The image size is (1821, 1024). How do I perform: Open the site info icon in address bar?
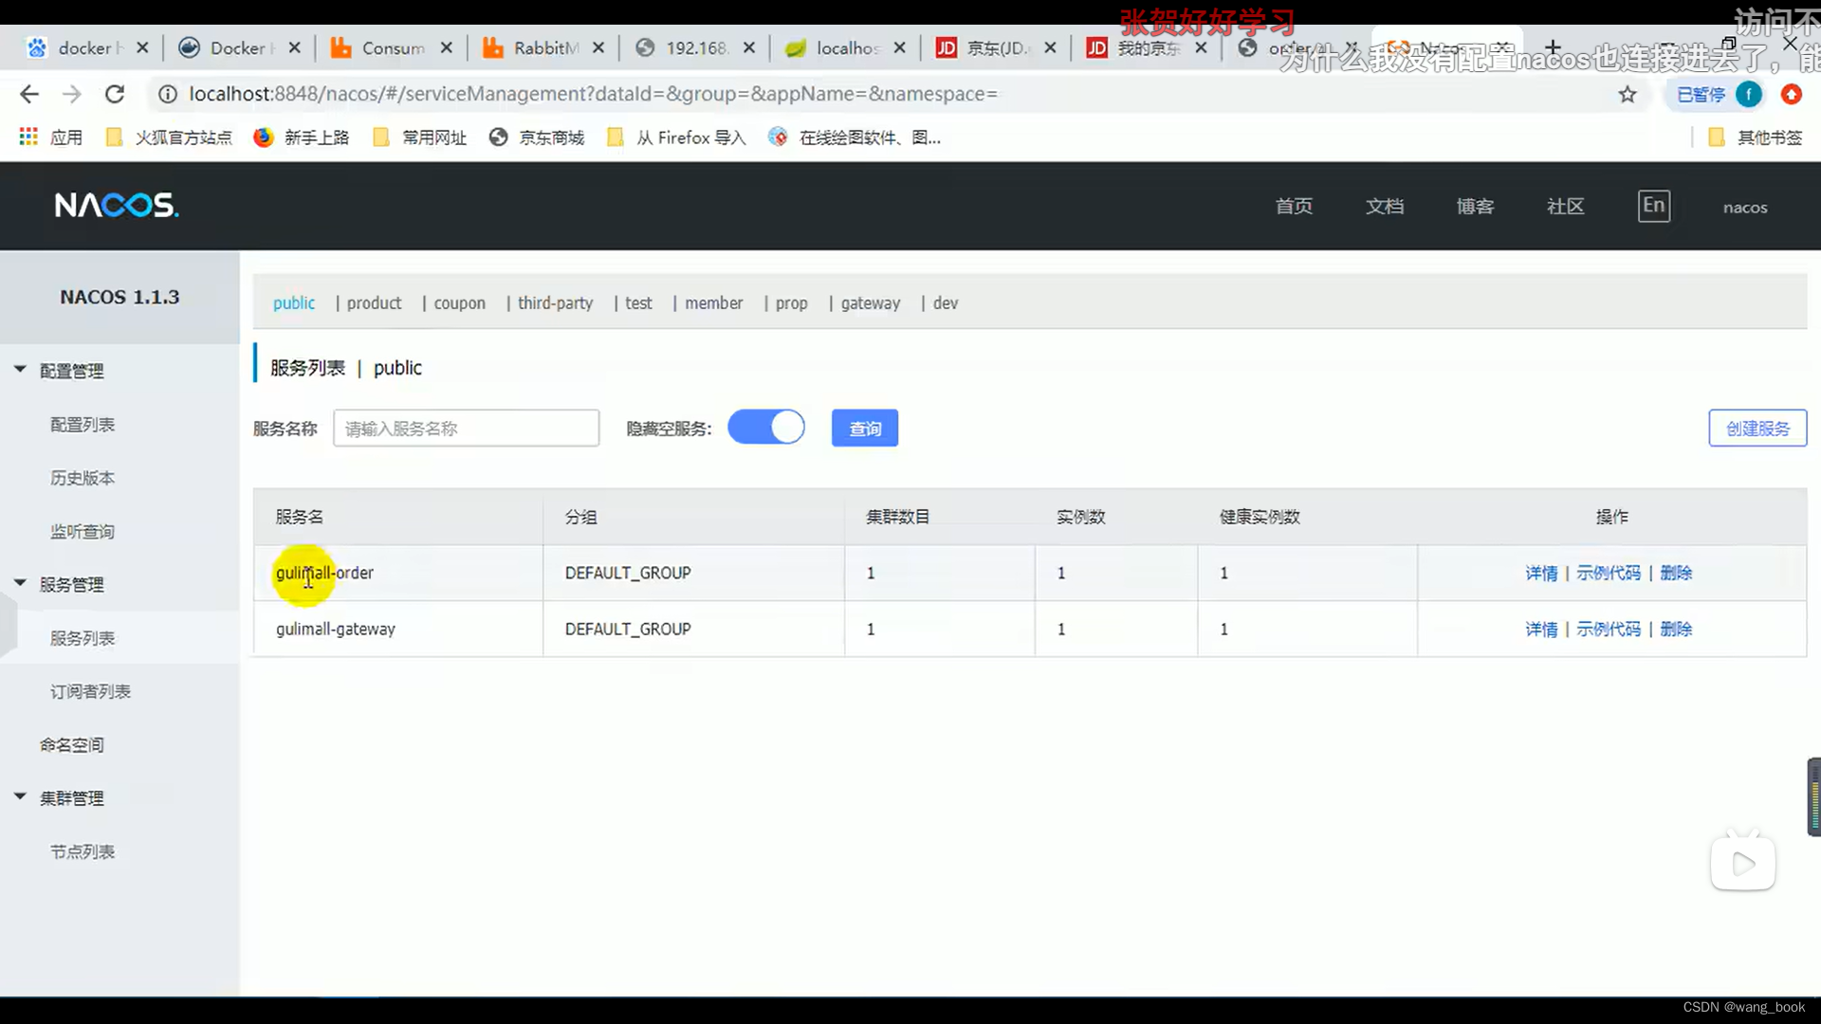point(168,94)
